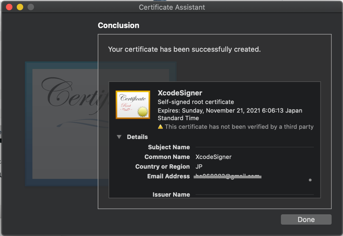Select the Country or Region value JP
The width and height of the screenshot is (343, 236).
(x=199, y=167)
